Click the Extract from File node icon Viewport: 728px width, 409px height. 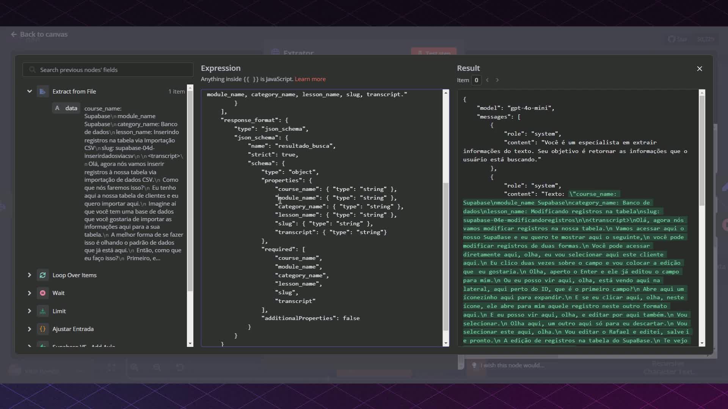(x=42, y=92)
